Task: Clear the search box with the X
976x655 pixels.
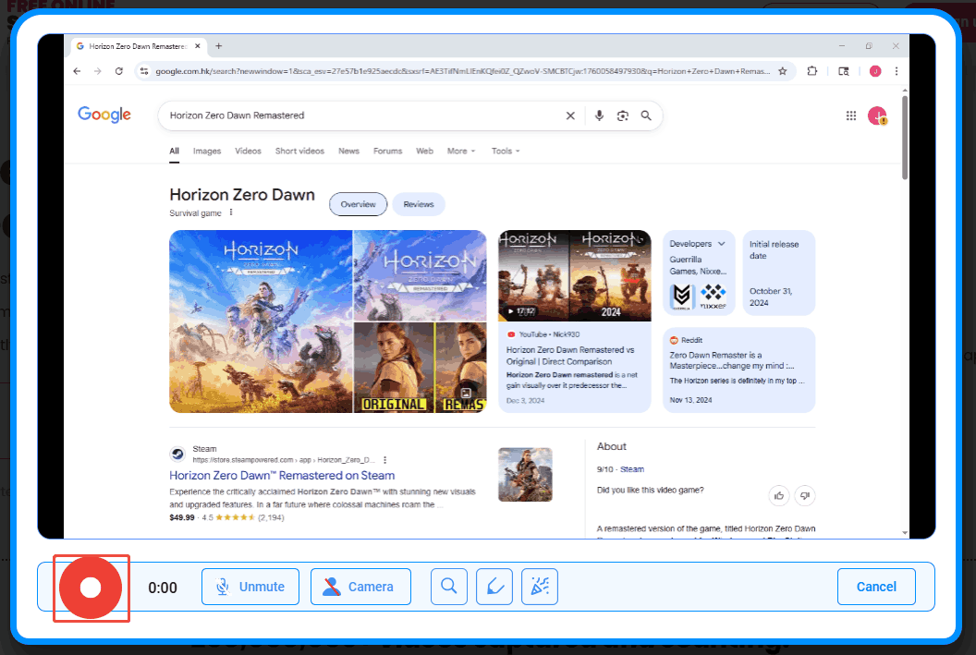Action: [x=570, y=115]
